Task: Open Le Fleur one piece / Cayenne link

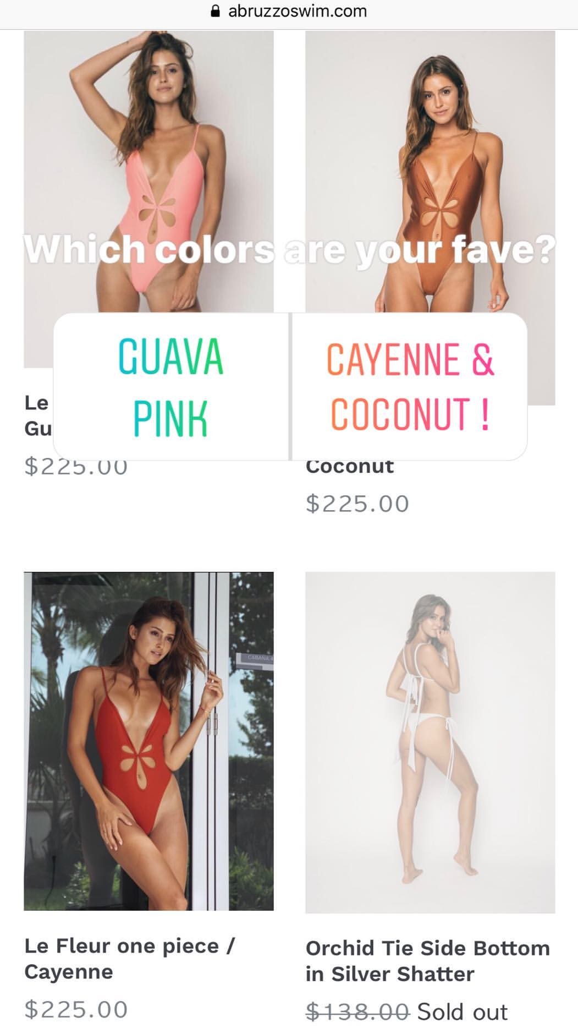Action: click(130, 959)
